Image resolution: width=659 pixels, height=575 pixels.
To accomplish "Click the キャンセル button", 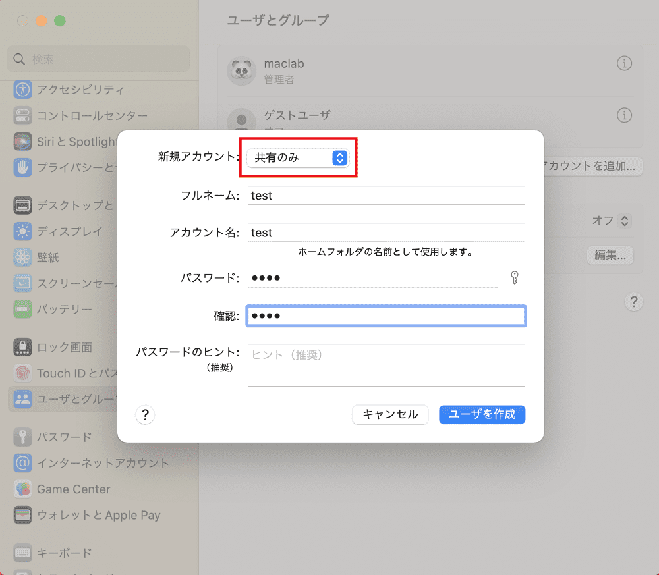I will tap(390, 414).
